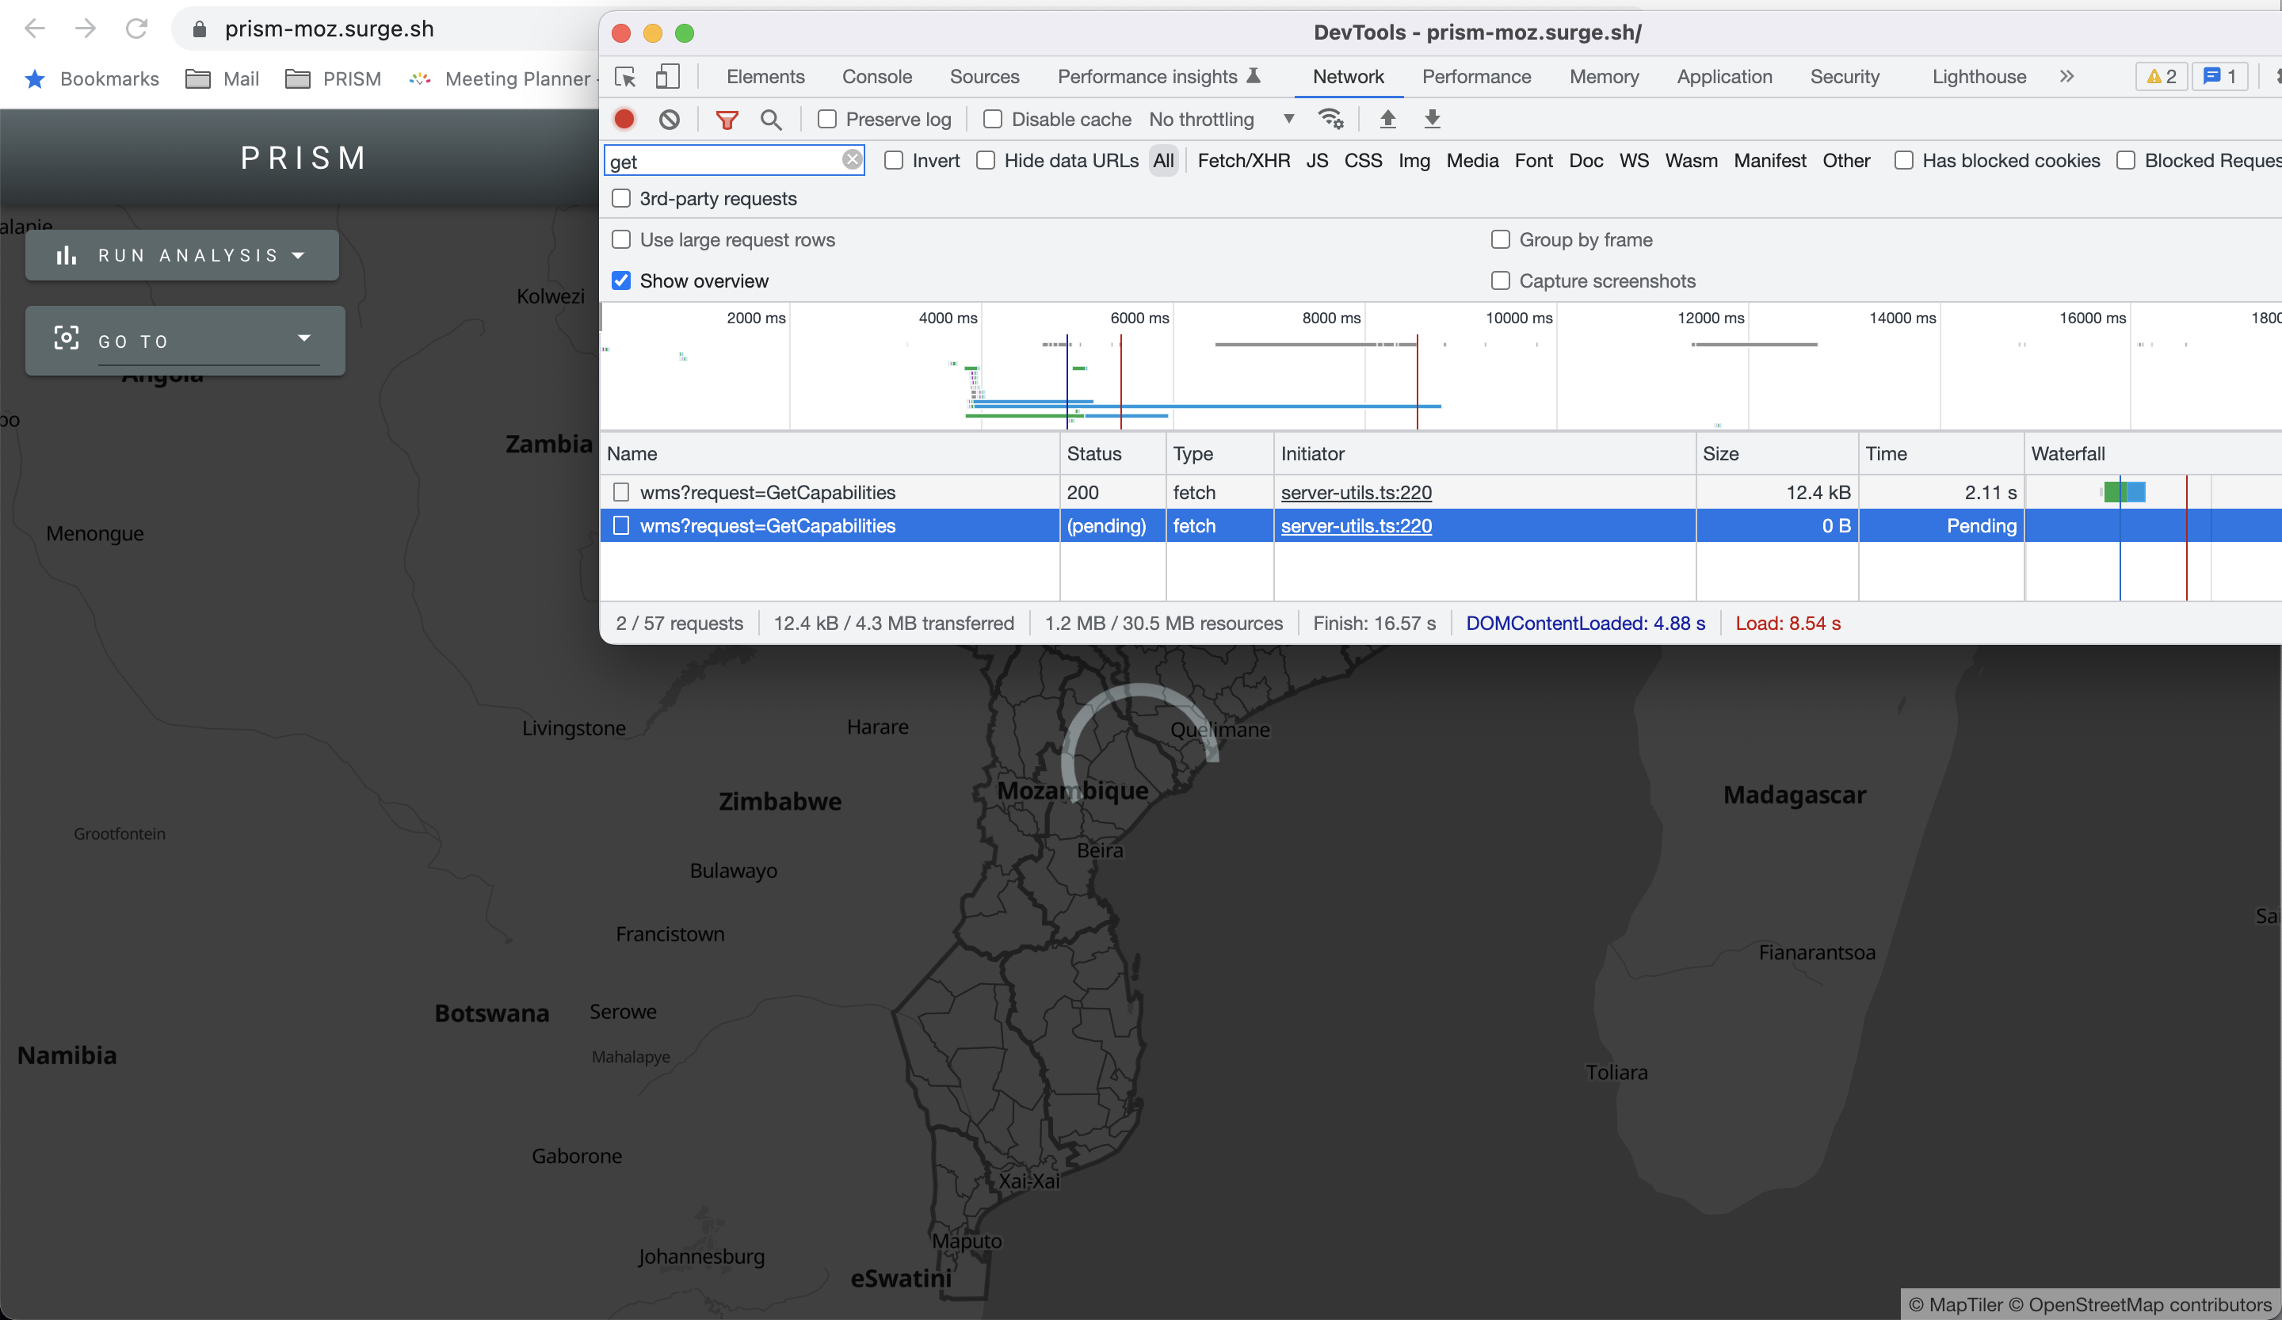Open server-utils.ts:220 link in first row

pos(1356,493)
